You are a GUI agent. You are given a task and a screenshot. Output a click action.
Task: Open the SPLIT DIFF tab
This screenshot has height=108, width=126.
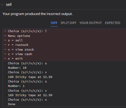click(x=68, y=23)
